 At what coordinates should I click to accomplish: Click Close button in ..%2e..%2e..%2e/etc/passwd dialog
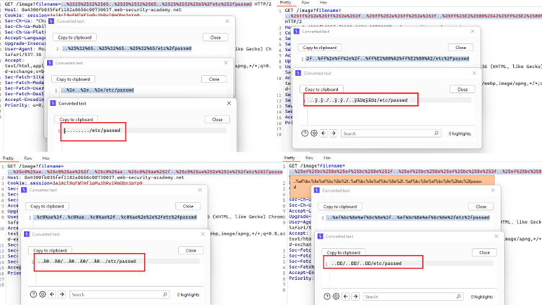pyautogui.click(x=214, y=79)
